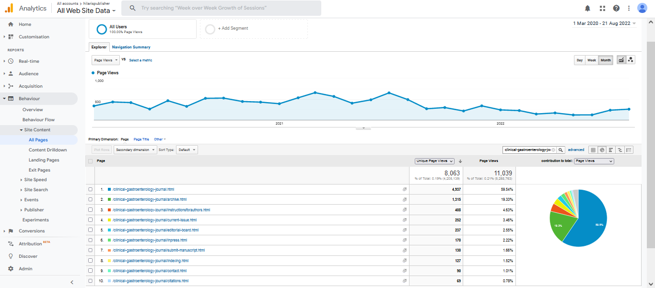Open the Unique Page Views column dropdown
The width and height of the screenshot is (655, 288).
[434, 161]
